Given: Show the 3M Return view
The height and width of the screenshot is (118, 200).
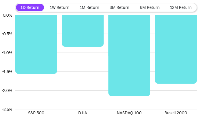Looking at the screenshot, I should click(119, 7).
